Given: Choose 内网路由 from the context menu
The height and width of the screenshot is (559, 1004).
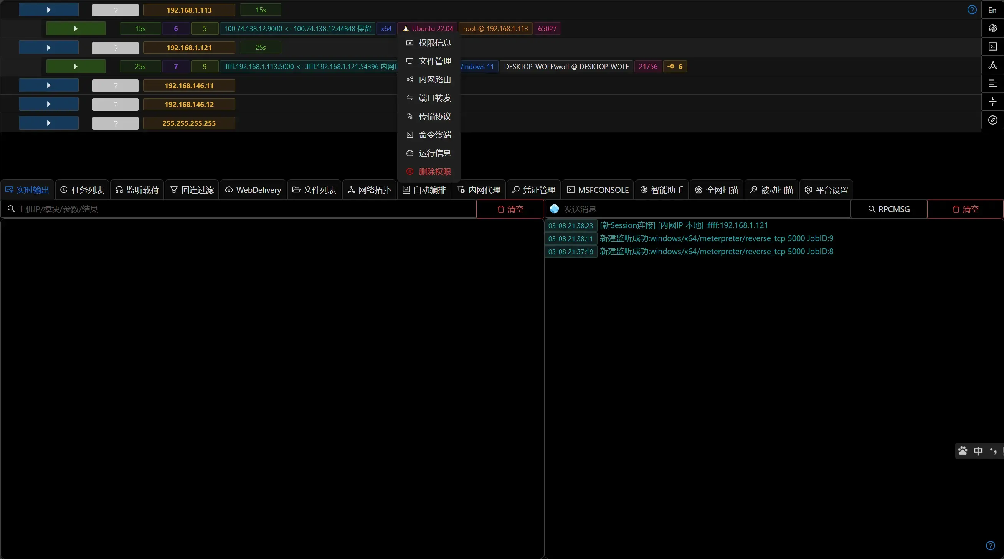Looking at the screenshot, I should point(429,79).
